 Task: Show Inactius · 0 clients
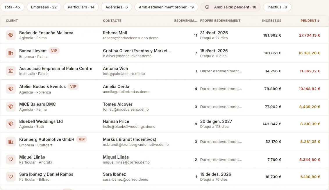(277, 7)
